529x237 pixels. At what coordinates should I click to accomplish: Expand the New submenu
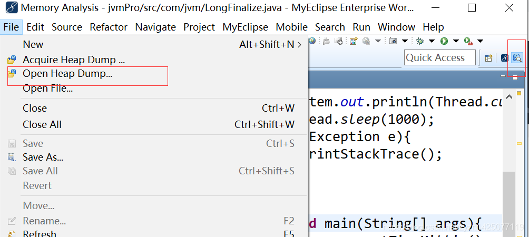tap(154, 44)
